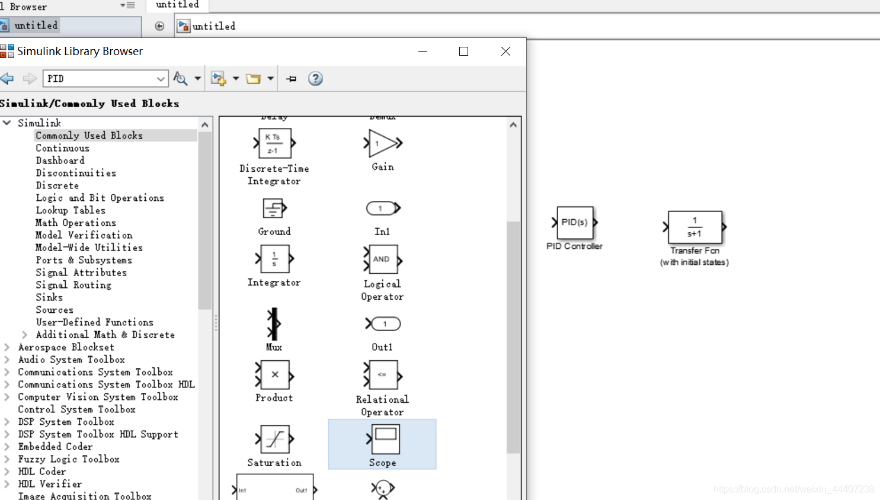Select the Out1 port block icon

[383, 323]
